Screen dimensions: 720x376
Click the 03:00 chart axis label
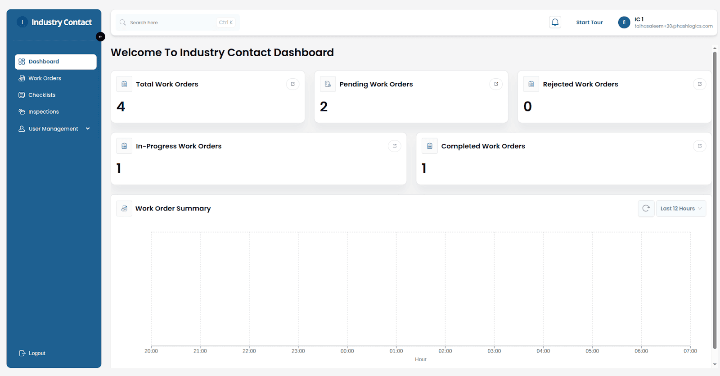pyautogui.click(x=494, y=351)
